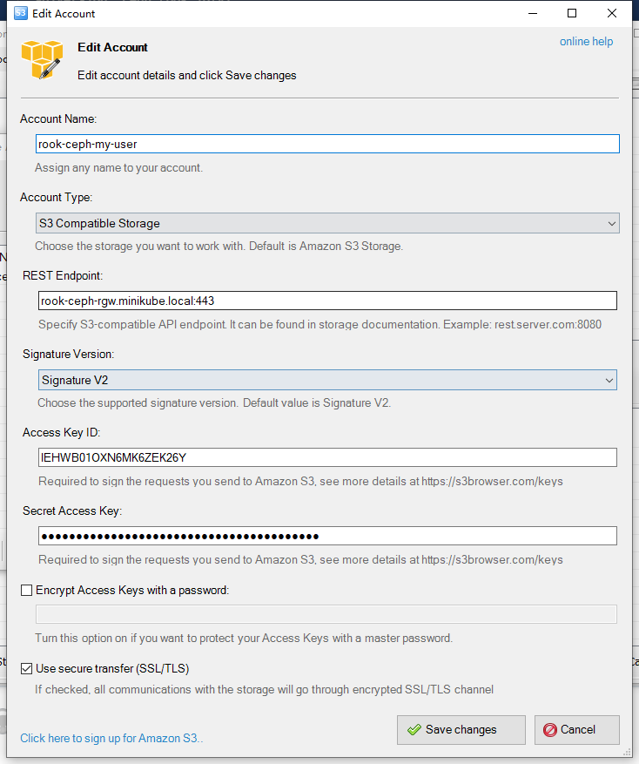This screenshot has height=764, width=639.
Task: Click the Save changes button
Action: tap(461, 729)
